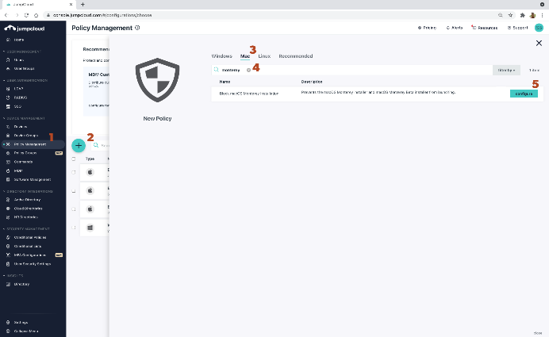Open the Support link in the top bar
Viewport: 549px width, 337px height.
tap(518, 28)
